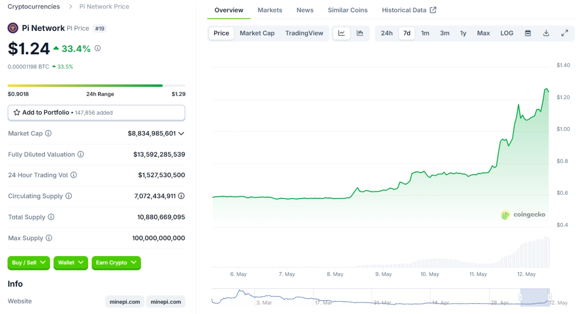Click the #19 rank badge
The width and height of the screenshot is (576, 314).
99,29
